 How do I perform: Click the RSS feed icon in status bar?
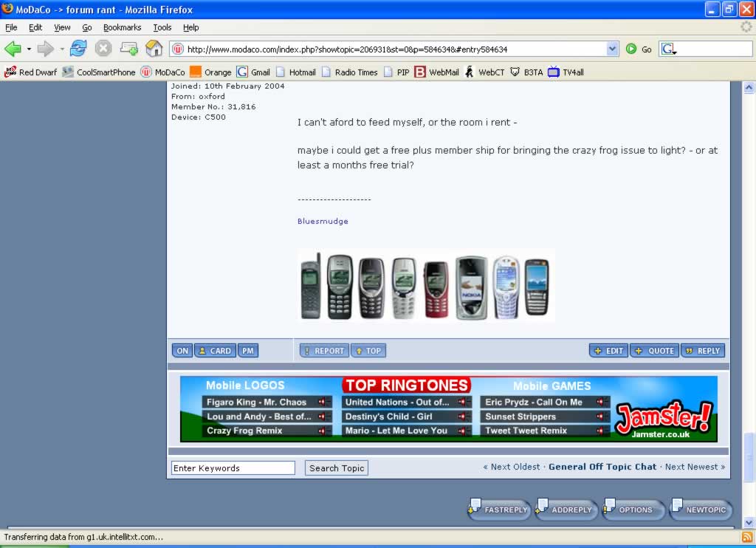pos(747,537)
